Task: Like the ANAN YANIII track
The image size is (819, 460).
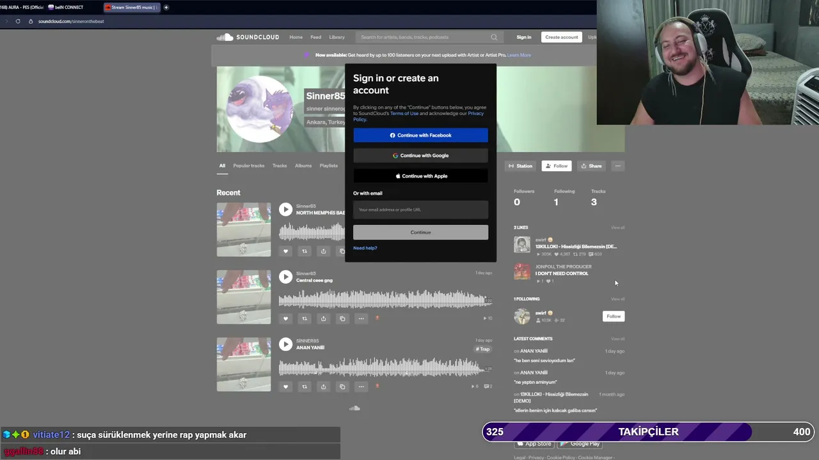Action: (x=286, y=386)
